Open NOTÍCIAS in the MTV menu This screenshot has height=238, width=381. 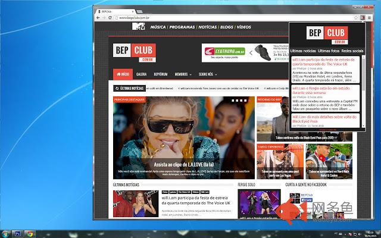[x=208, y=27]
